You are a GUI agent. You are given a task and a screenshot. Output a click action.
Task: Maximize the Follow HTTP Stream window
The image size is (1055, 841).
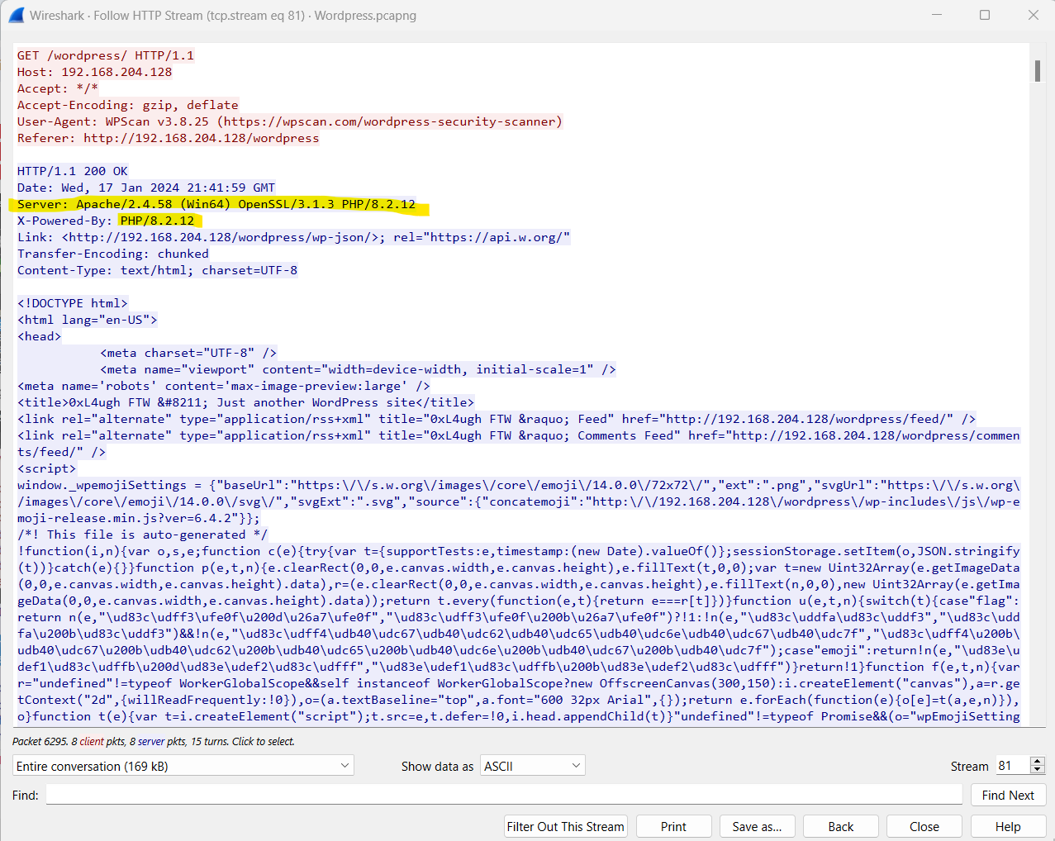click(985, 15)
